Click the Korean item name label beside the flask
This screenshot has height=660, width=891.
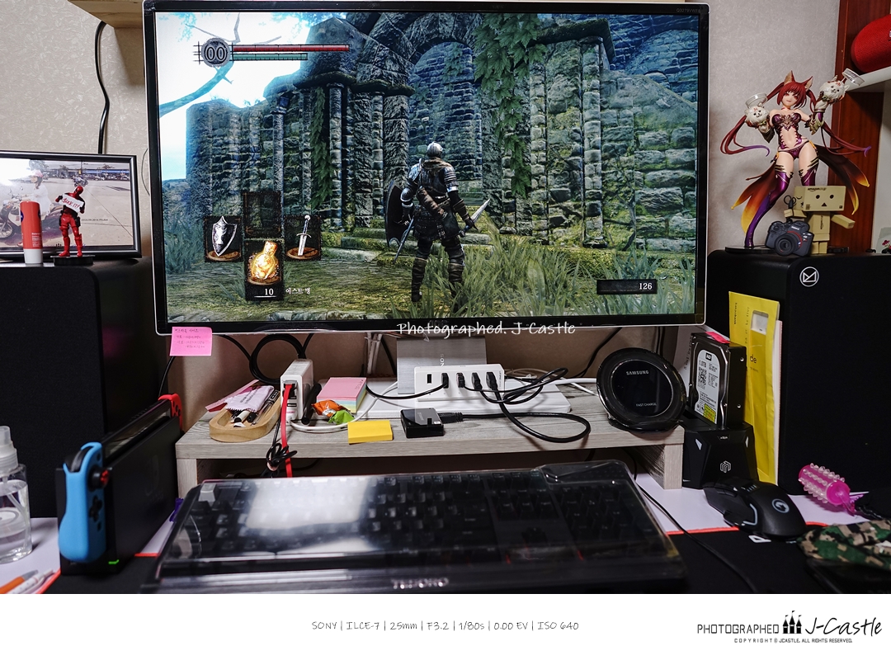click(299, 290)
